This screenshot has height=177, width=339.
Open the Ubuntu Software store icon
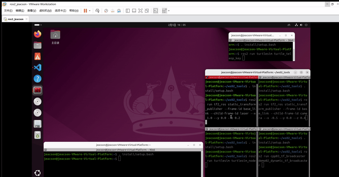[37, 56]
